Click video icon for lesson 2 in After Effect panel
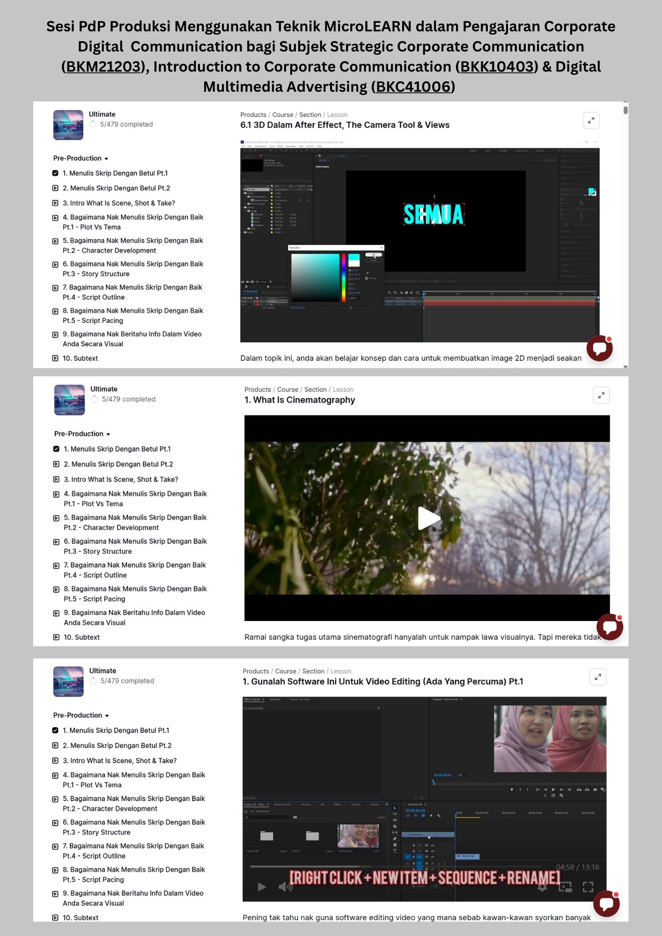The height and width of the screenshot is (936, 662). click(55, 188)
